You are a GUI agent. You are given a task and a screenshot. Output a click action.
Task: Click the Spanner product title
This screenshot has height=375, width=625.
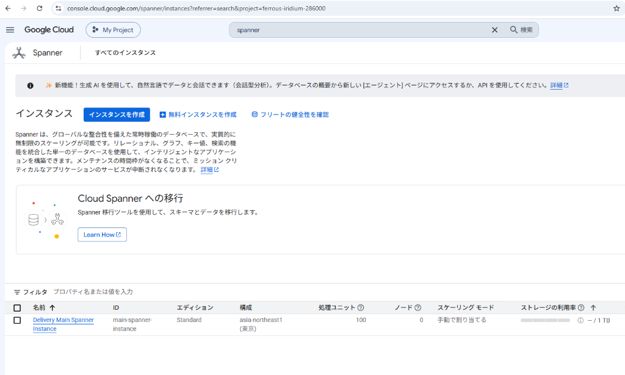(48, 52)
